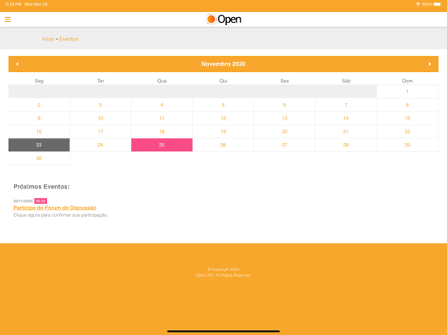Click 'Clique agora para confirmar' description
Screen dimensions: 447x335
[61, 215]
